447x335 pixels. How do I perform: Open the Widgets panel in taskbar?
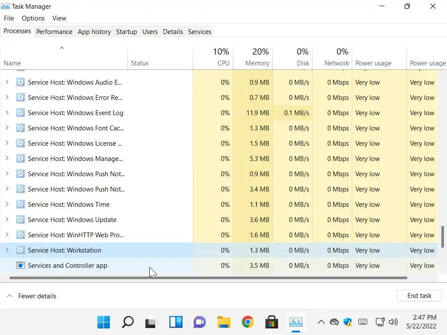[176, 322]
